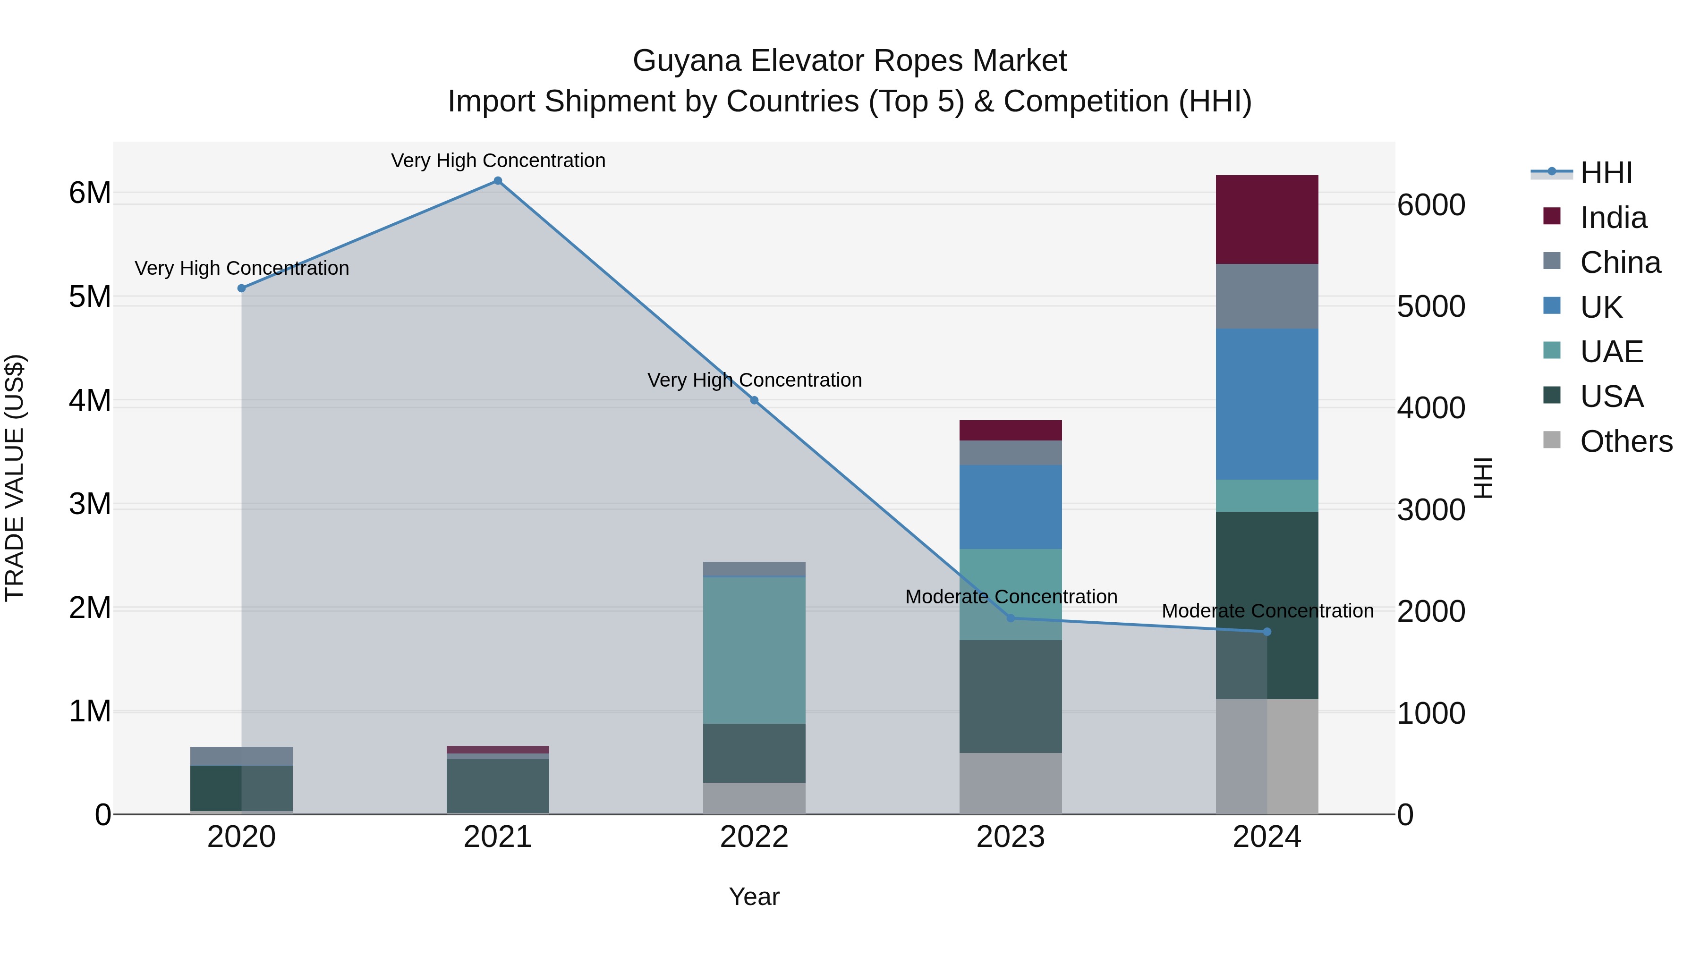Select the UK segment in 2023 bar
Viewport: 1700px width, 956px height.
click(1011, 508)
